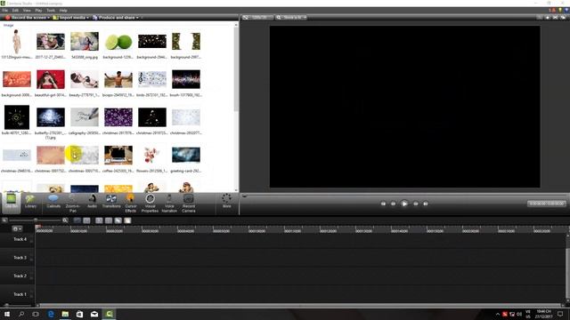Select the music notes birds thumbnail

(x=152, y=79)
